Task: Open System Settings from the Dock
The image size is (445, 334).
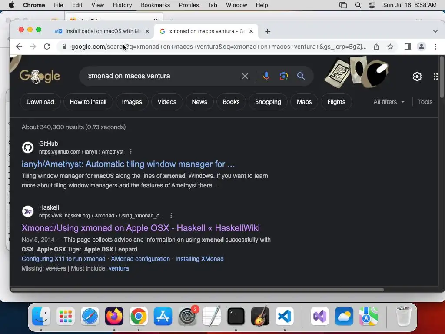Action: [187, 316]
